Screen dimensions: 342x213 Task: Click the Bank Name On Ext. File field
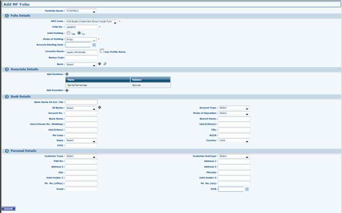pyautogui.click(x=81, y=102)
